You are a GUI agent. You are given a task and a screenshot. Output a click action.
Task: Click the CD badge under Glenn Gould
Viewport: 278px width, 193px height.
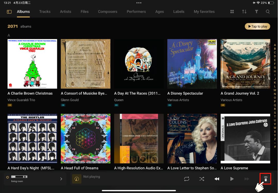(x=63, y=105)
